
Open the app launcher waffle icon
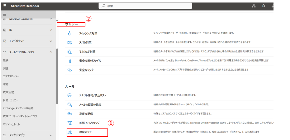point(4,6)
